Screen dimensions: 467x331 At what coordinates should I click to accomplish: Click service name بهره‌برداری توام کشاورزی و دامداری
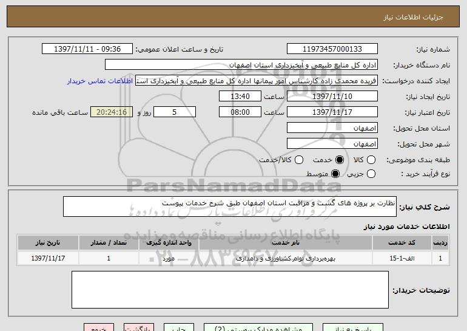[285, 258]
